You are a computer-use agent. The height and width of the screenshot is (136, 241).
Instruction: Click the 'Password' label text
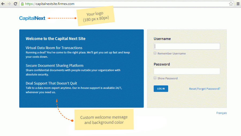pos(162,64)
